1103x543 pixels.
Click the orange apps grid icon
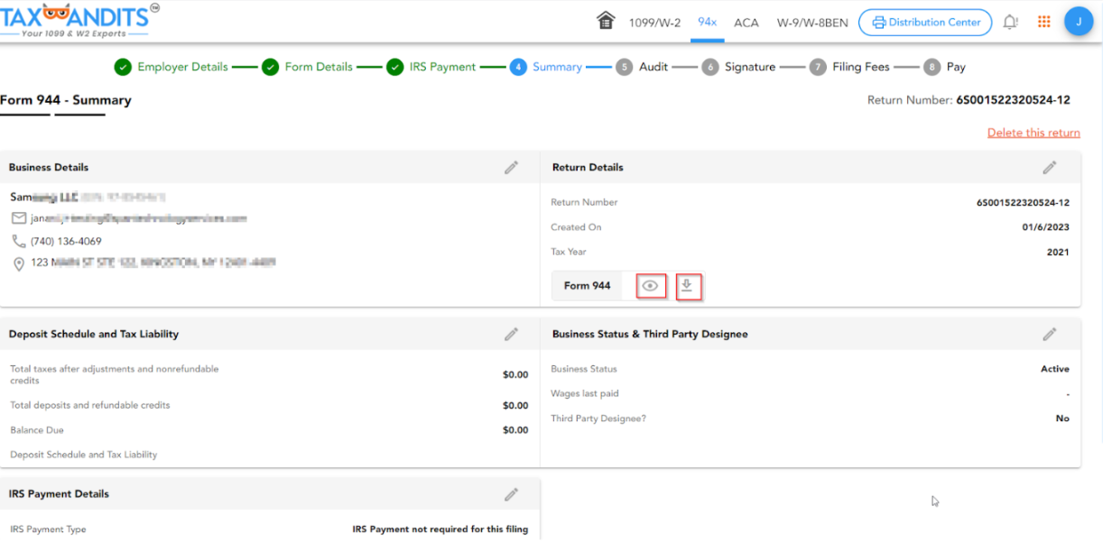click(x=1043, y=20)
